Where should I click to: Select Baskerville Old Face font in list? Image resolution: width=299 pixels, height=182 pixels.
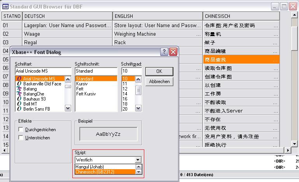(42, 84)
